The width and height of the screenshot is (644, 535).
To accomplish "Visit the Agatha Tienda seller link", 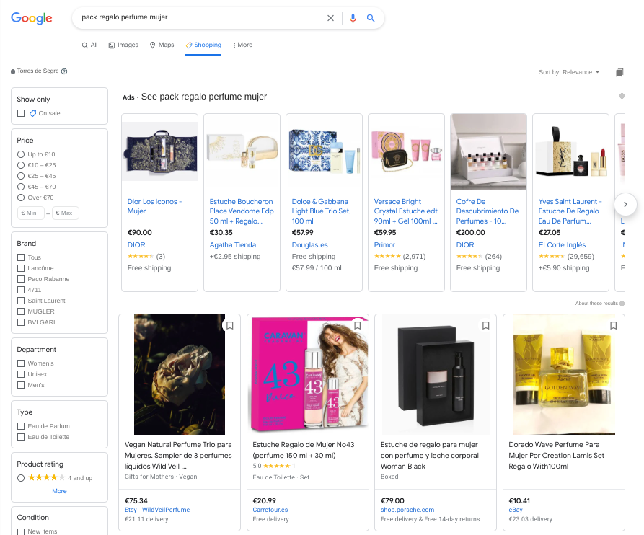I will [233, 244].
